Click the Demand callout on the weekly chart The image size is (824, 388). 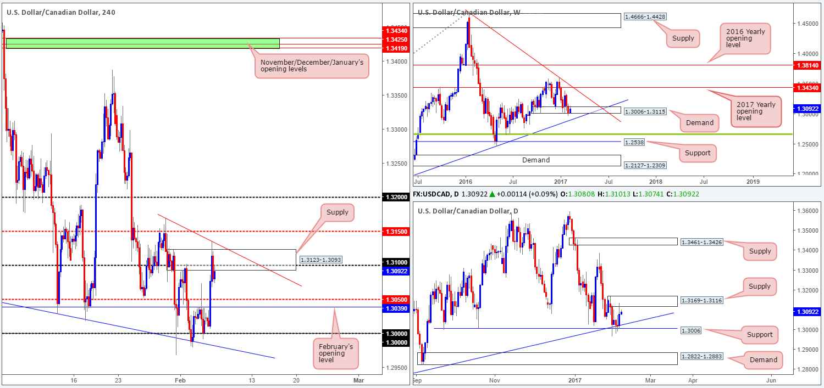tap(699, 123)
